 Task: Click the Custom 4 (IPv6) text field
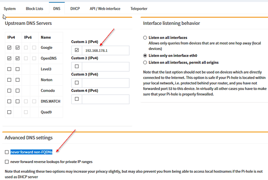(x=106, y=99)
